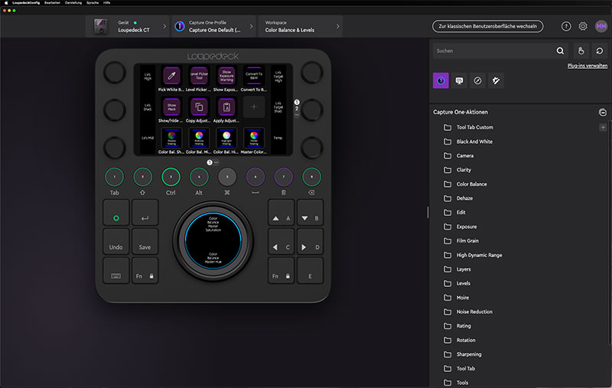Open the Bearbeiten menu in menu bar
Viewport: 612px width, 388px height.
point(52,3)
